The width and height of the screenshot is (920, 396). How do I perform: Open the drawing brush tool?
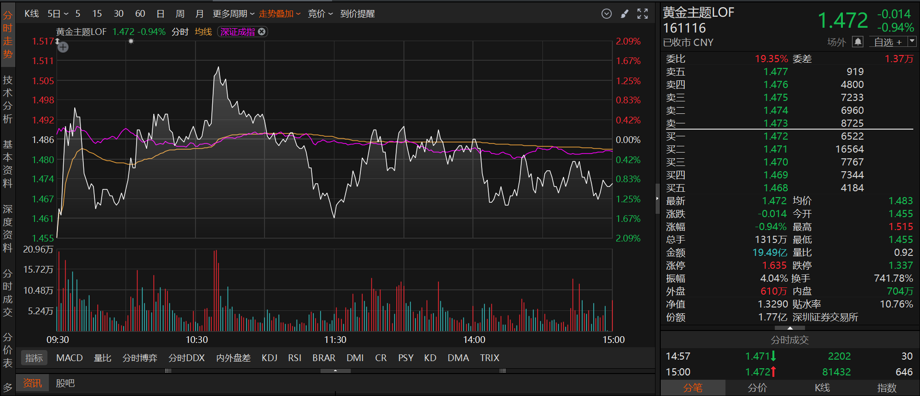tap(624, 14)
